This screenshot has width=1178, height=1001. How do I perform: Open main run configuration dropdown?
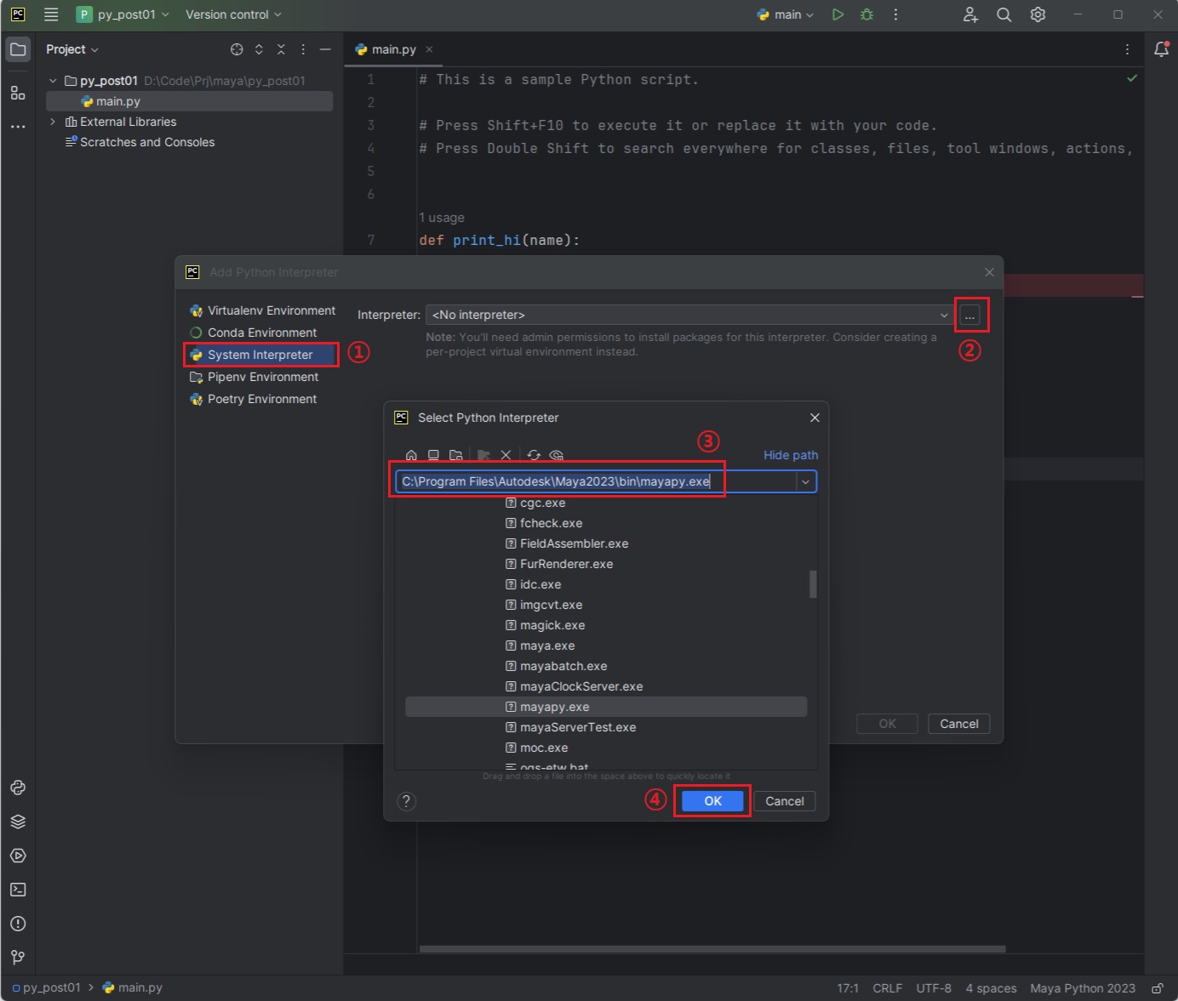[x=786, y=14]
